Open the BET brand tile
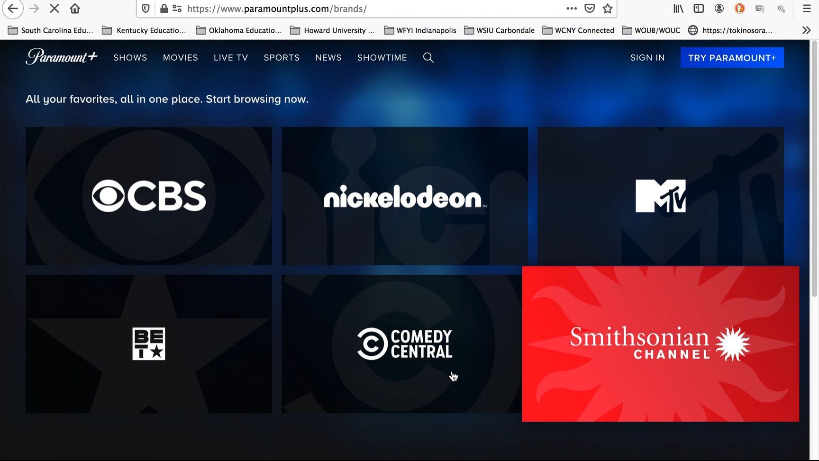Viewport: 819px width, 461px height. click(x=149, y=344)
